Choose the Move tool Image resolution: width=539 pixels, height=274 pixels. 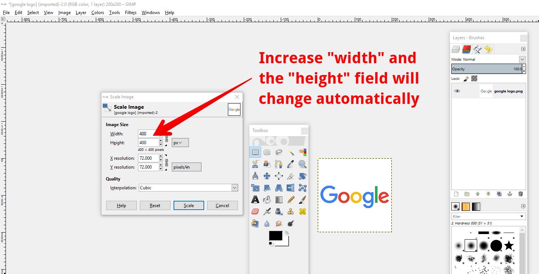tap(267, 176)
